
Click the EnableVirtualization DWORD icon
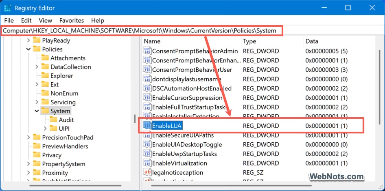147,163
